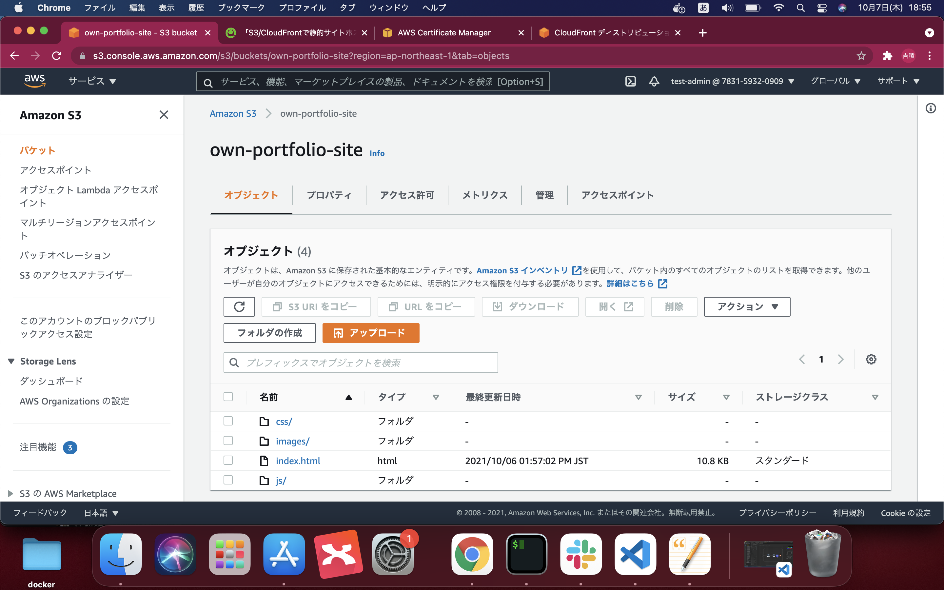944x590 pixels.
Task: Bookmark this page with star icon
Action: pyautogui.click(x=861, y=56)
